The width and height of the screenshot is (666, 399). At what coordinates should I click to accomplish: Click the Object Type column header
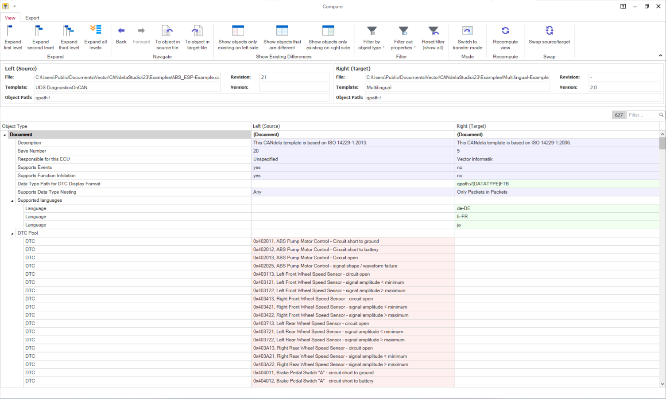tap(126, 126)
